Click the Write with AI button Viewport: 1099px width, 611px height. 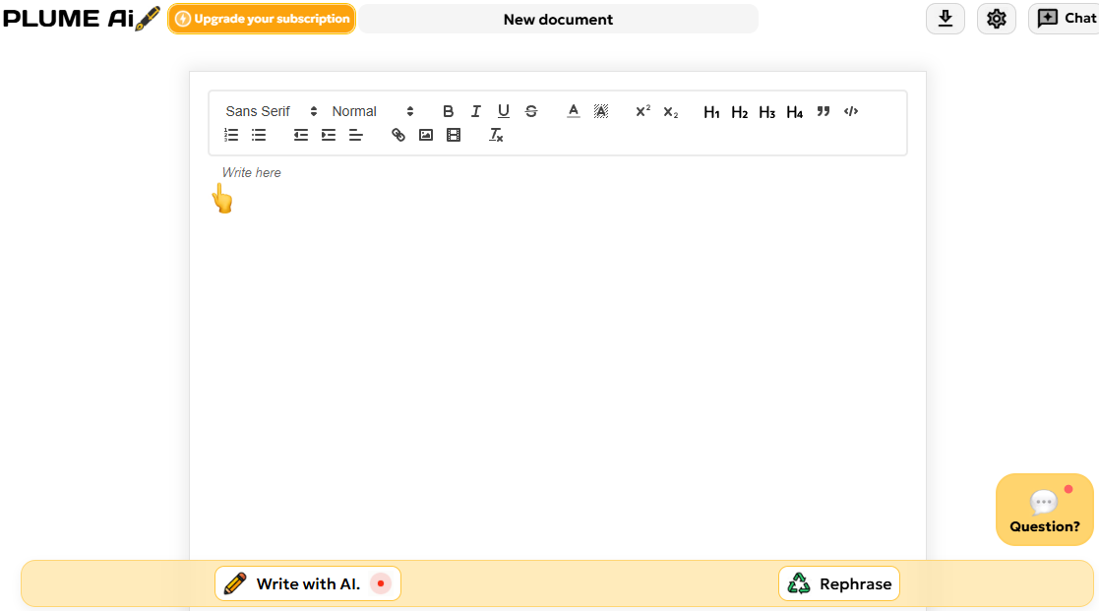point(308,583)
